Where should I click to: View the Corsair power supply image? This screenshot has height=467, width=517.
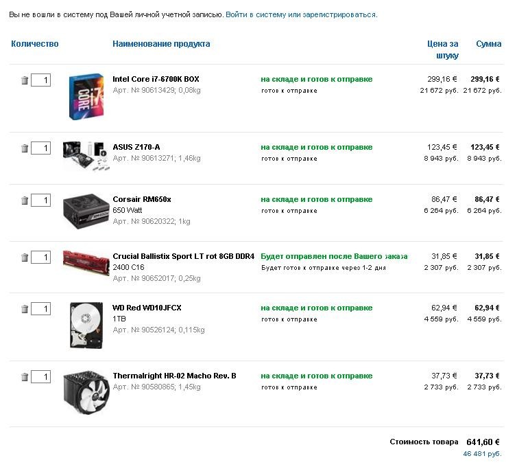tap(86, 209)
